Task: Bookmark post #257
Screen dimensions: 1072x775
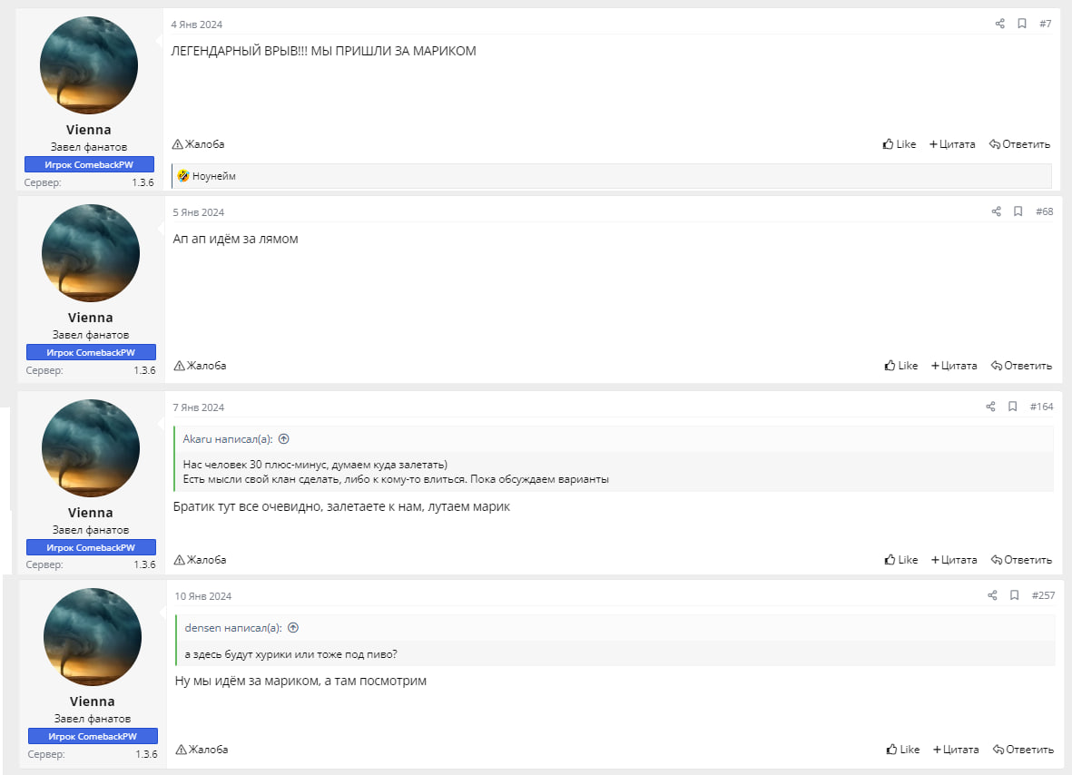Action: point(1014,595)
